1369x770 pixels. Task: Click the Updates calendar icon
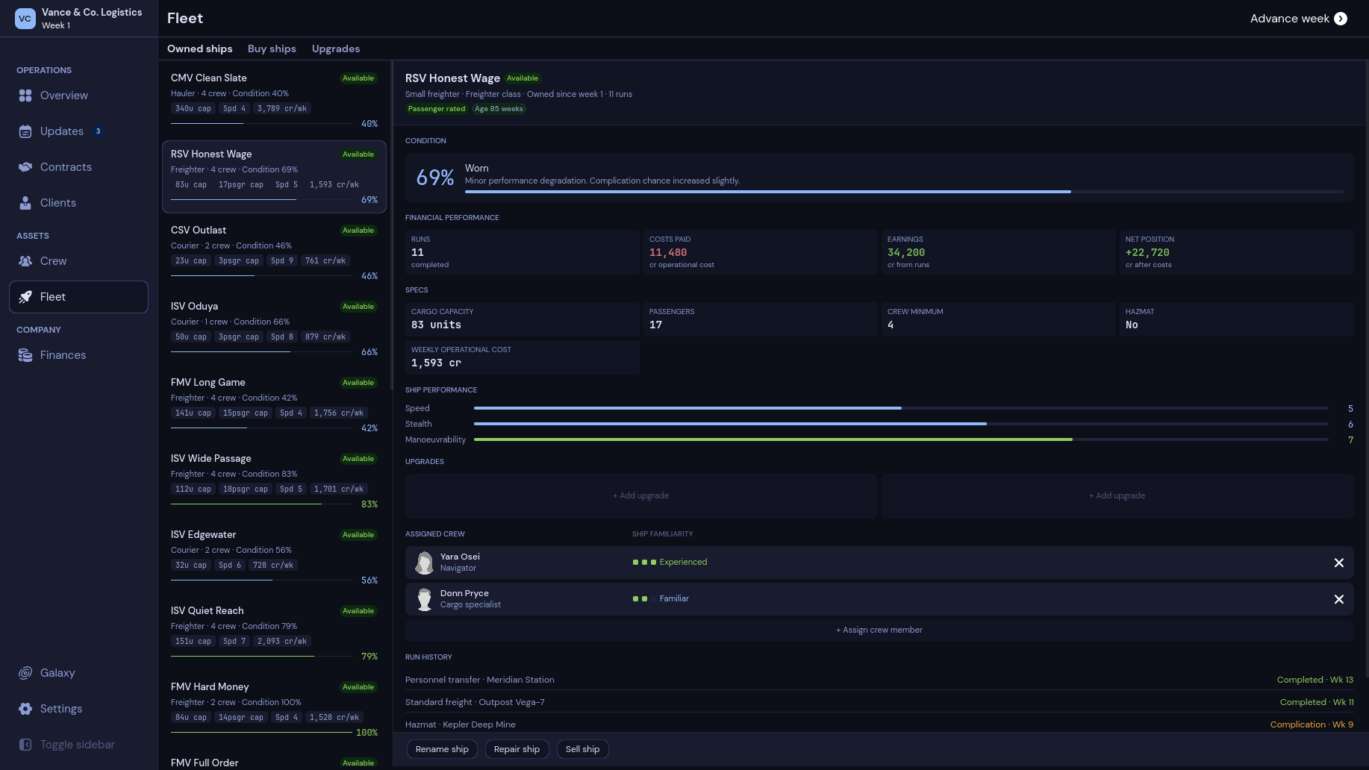point(25,131)
